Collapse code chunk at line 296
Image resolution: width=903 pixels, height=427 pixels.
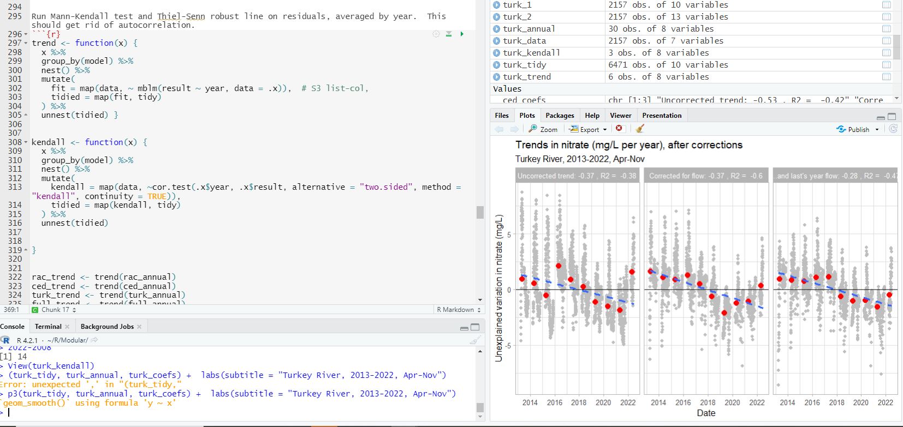click(26, 34)
